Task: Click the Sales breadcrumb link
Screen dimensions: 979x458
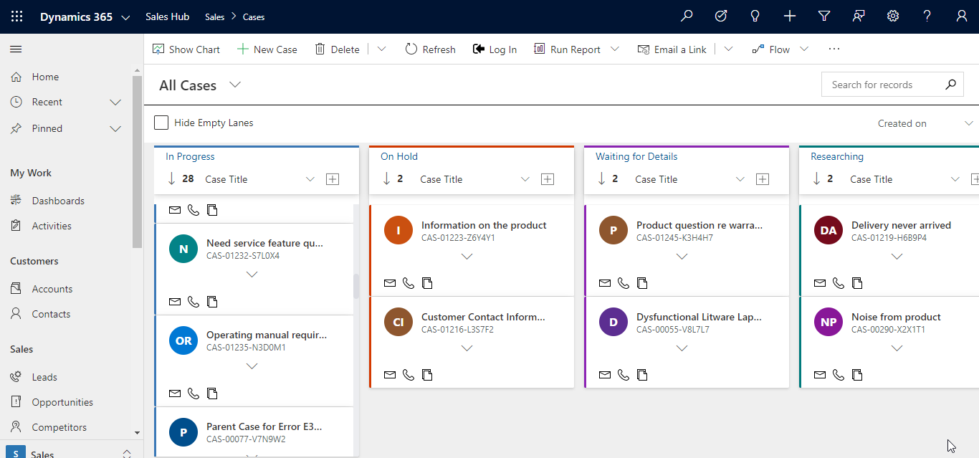Action: (x=214, y=16)
